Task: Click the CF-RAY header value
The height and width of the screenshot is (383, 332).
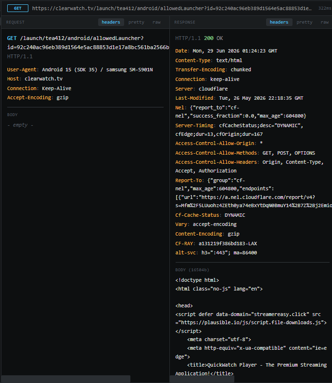Action: (228, 243)
